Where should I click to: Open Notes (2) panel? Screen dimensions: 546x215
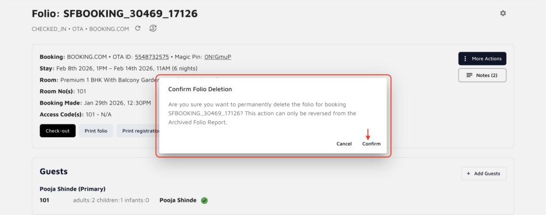coord(482,75)
